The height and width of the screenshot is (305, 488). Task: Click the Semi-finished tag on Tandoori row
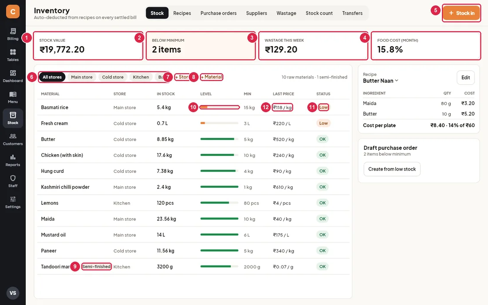click(x=96, y=266)
